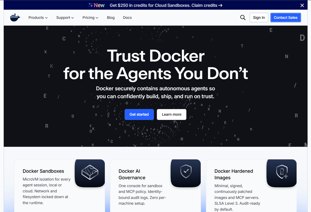This screenshot has height=212, width=311.
Task: Click the Claim credits arrow
Action: 220,5
